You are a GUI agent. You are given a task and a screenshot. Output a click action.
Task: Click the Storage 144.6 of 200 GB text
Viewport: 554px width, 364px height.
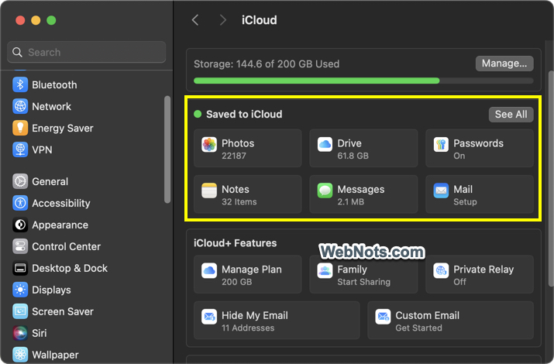[267, 64]
